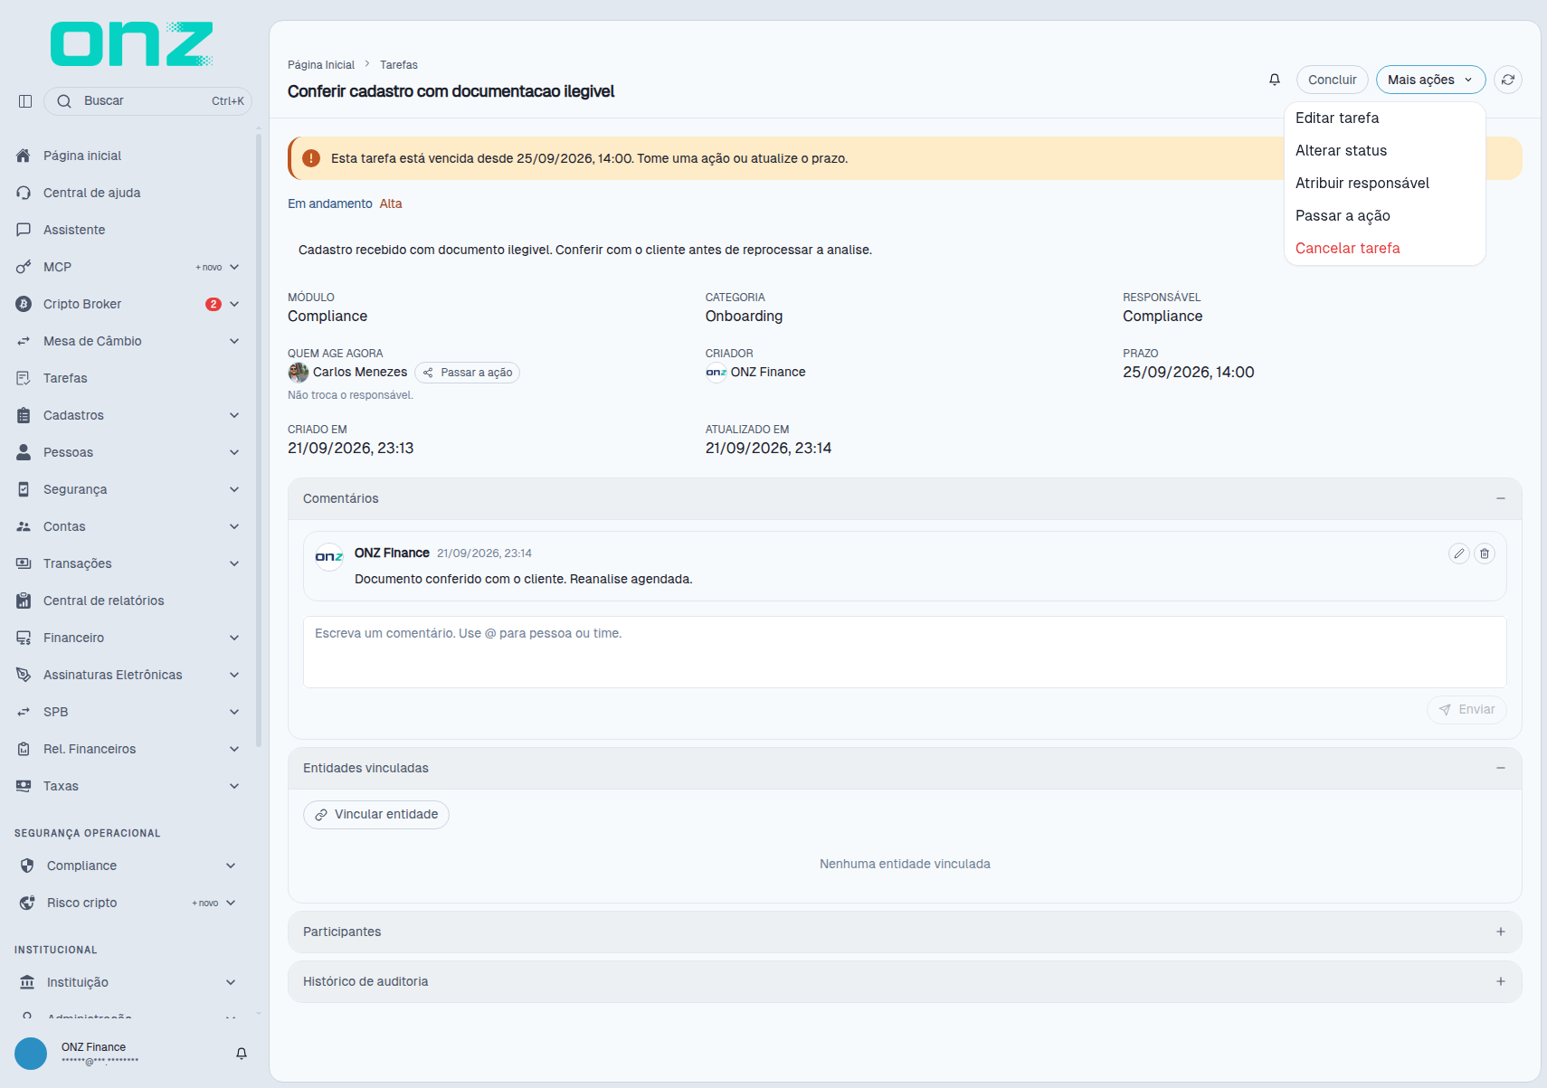The height and width of the screenshot is (1088, 1547).
Task: Click the ONZ Finance comment author avatar
Action: click(x=329, y=556)
